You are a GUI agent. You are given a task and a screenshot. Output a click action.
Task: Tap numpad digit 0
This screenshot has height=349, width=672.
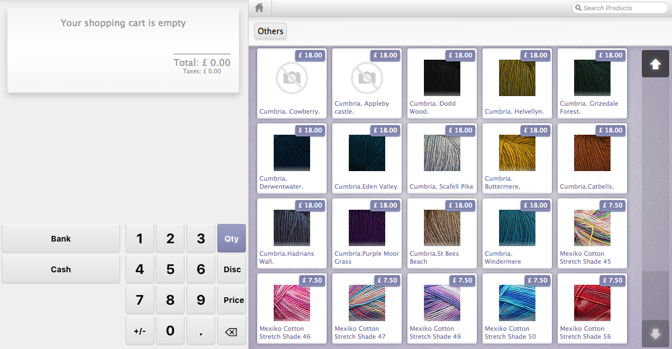point(170,331)
